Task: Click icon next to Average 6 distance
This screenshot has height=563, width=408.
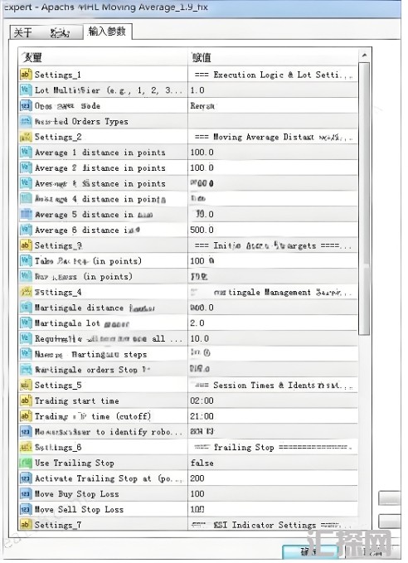Action: pyautogui.click(x=26, y=230)
